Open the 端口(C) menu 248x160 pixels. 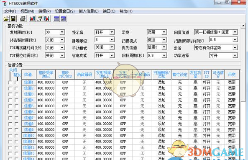coord(109,11)
